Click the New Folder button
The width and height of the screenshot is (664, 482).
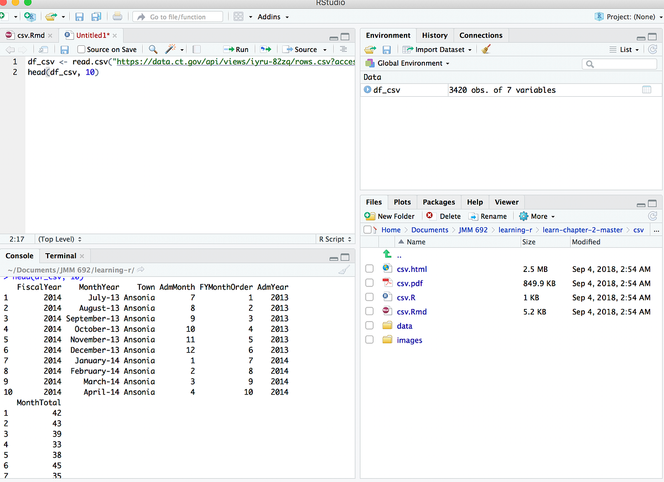(x=390, y=216)
